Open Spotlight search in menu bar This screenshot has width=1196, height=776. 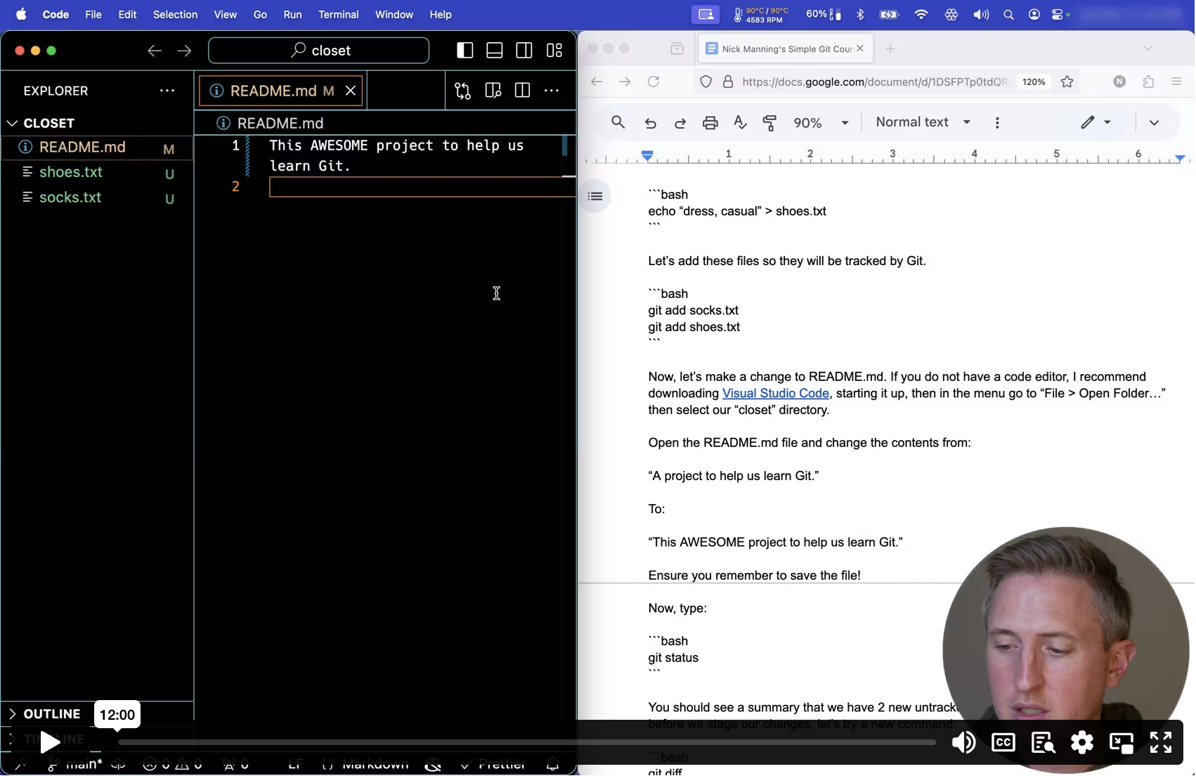pos(1008,14)
